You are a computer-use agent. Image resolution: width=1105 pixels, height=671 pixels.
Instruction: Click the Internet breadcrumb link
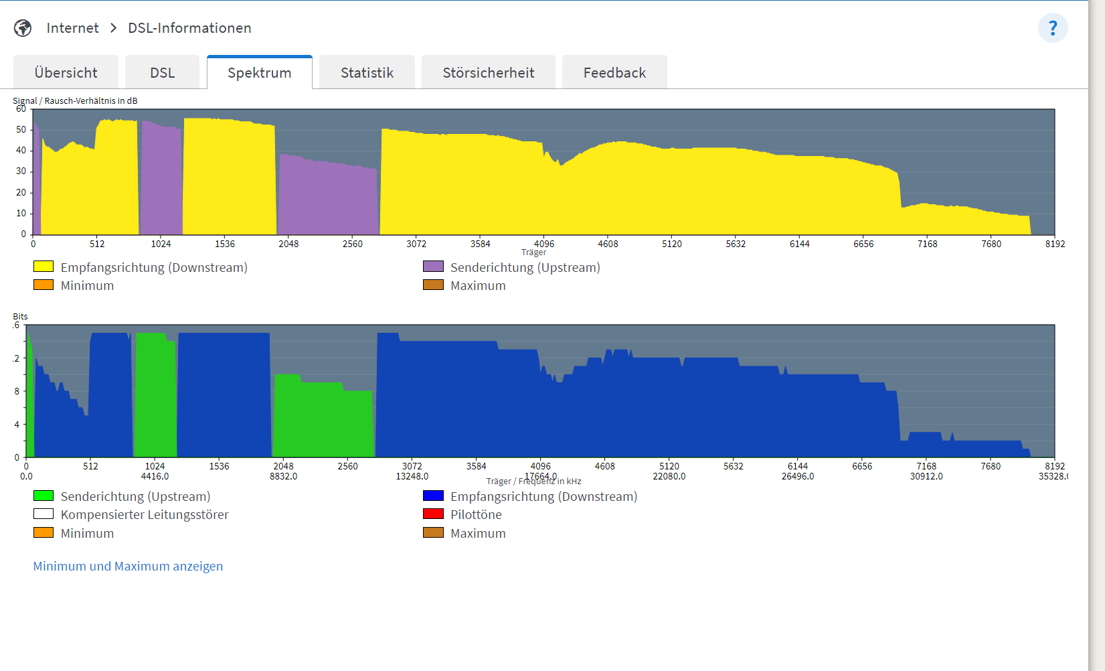coord(72,28)
